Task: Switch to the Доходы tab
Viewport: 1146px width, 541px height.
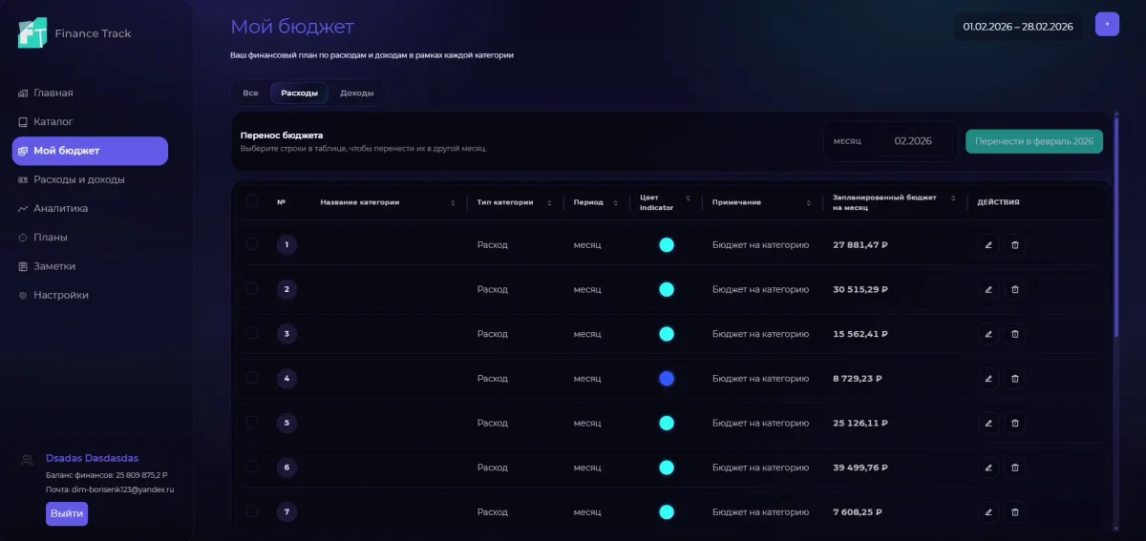Action: [356, 93]
